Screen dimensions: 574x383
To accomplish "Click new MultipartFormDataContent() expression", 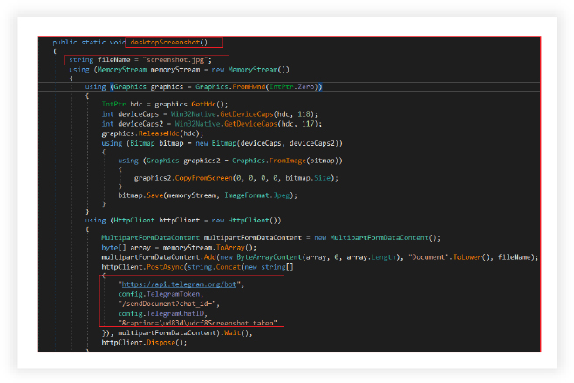I will 375,237.
